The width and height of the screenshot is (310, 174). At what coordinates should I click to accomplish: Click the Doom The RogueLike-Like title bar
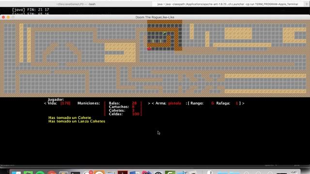click(x=155, y=17)
